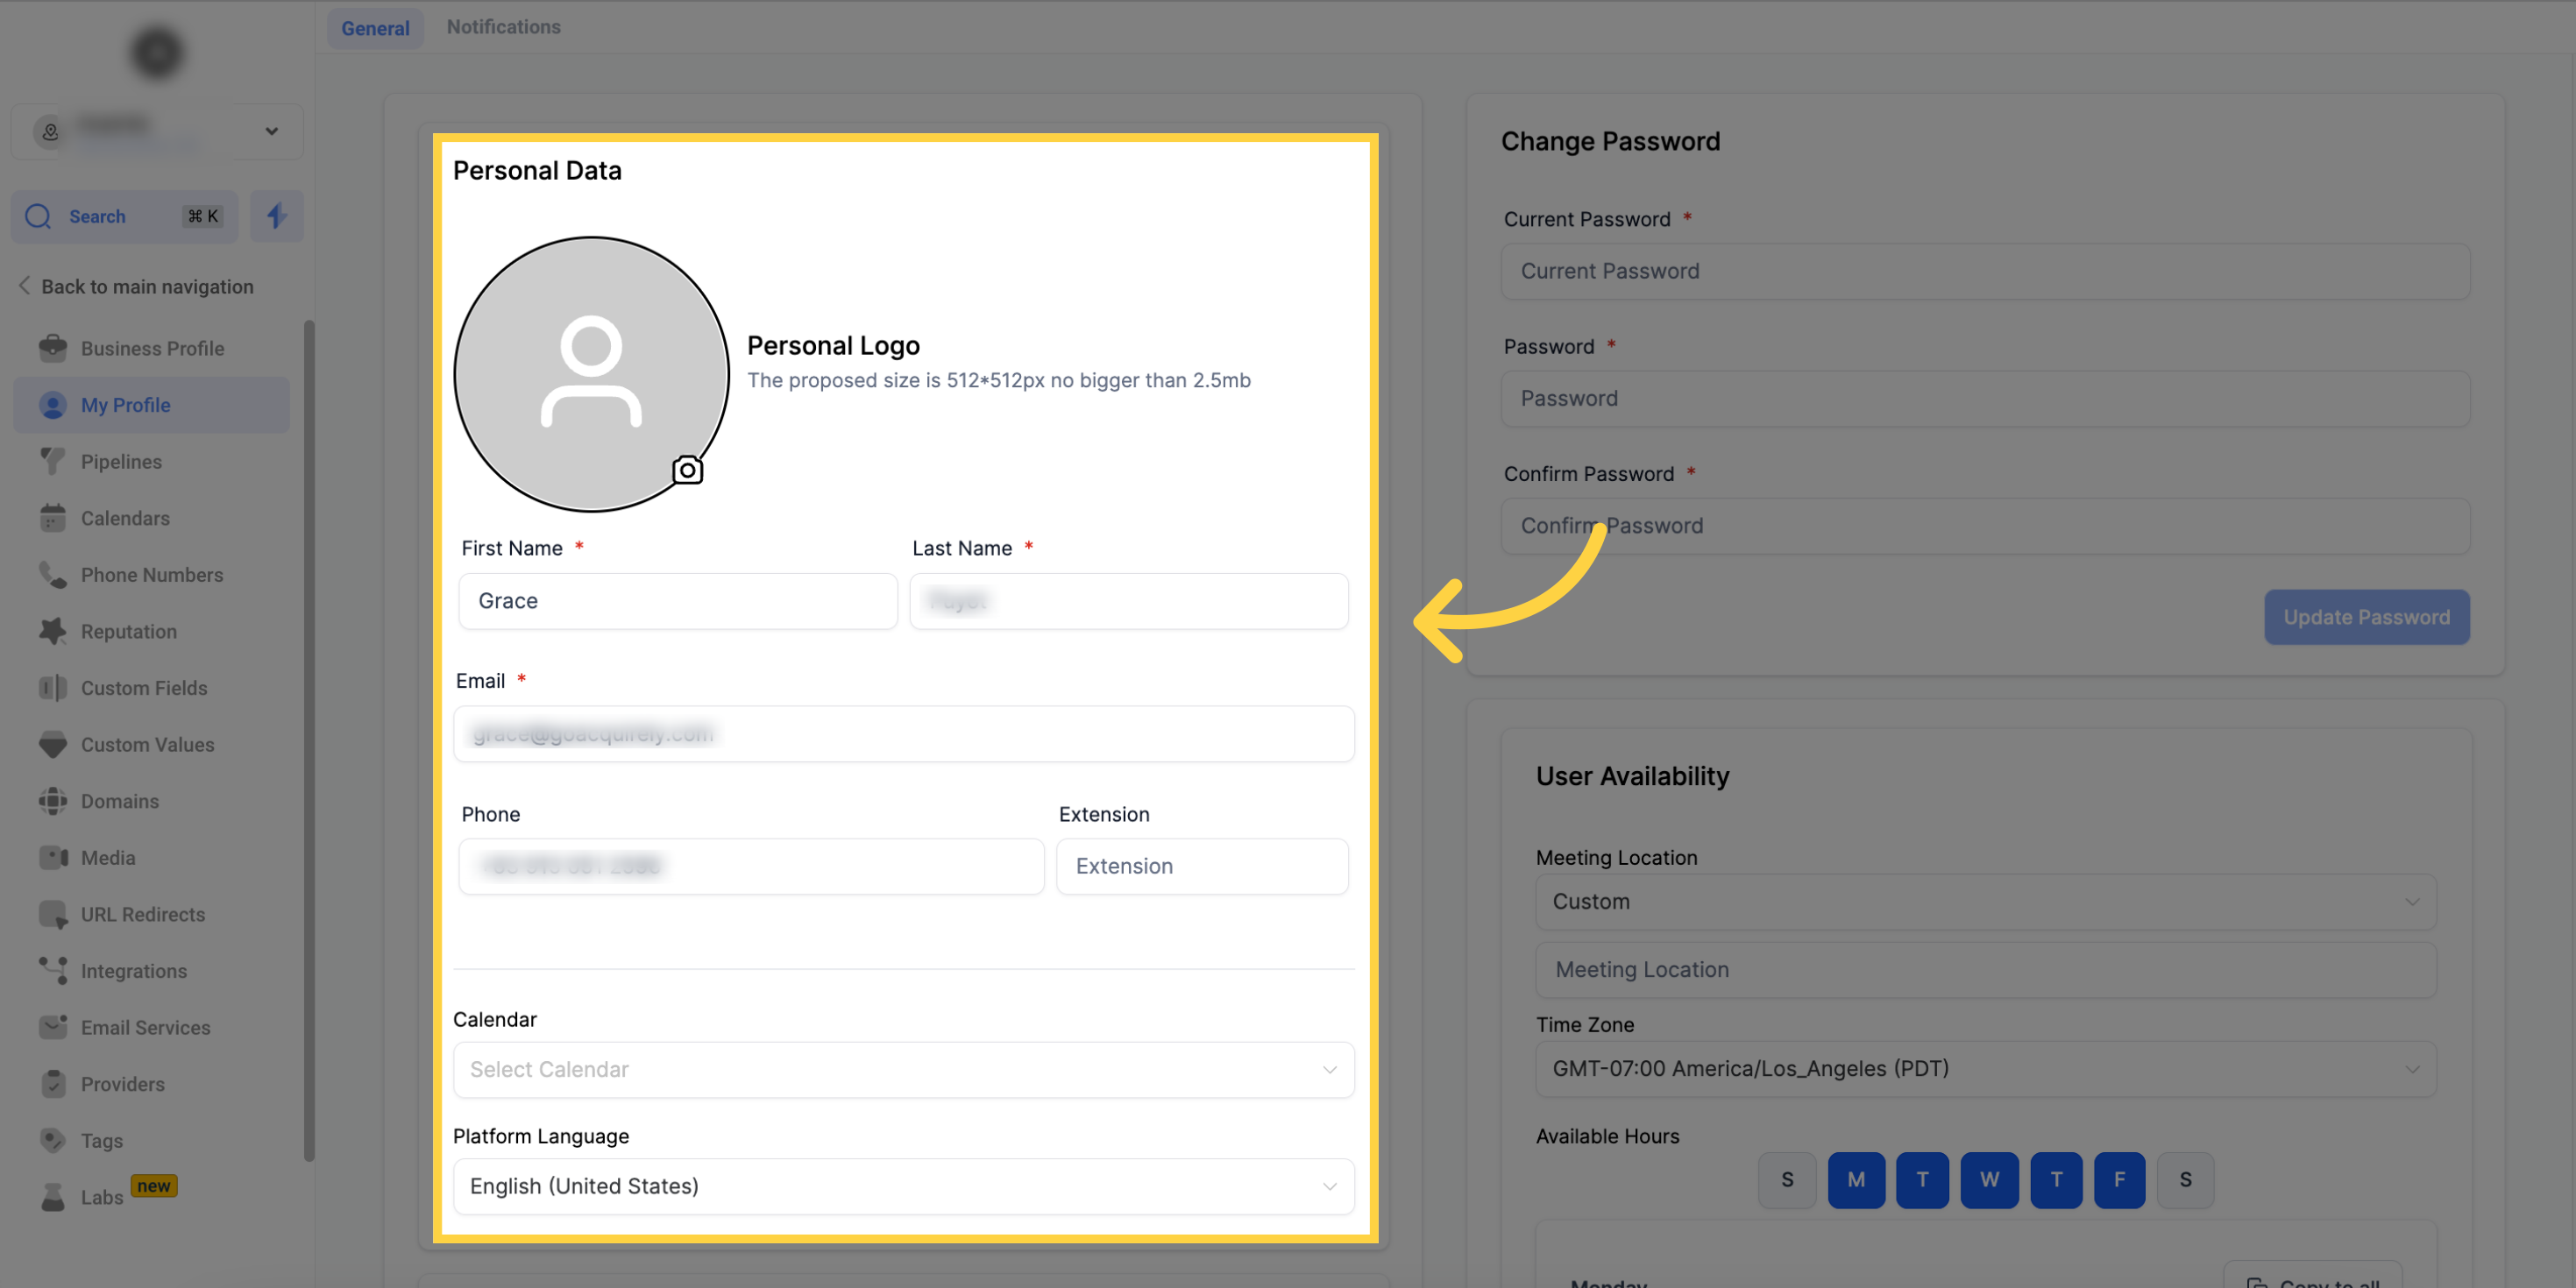Click the First Name input field
Screen dimensions: 2576x1288
[x=677, y=601]
